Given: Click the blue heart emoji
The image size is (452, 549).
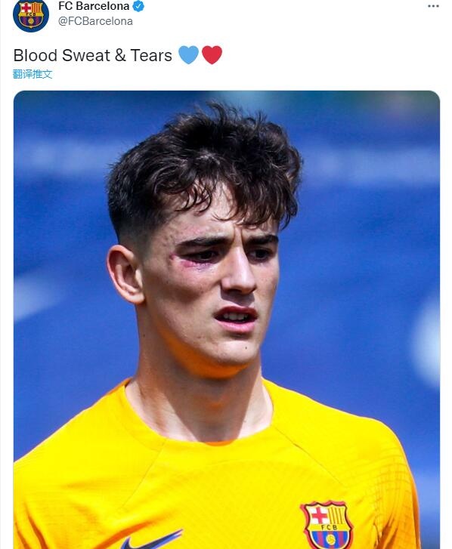Looking at the screenshot, I should [x=188, y=55].
